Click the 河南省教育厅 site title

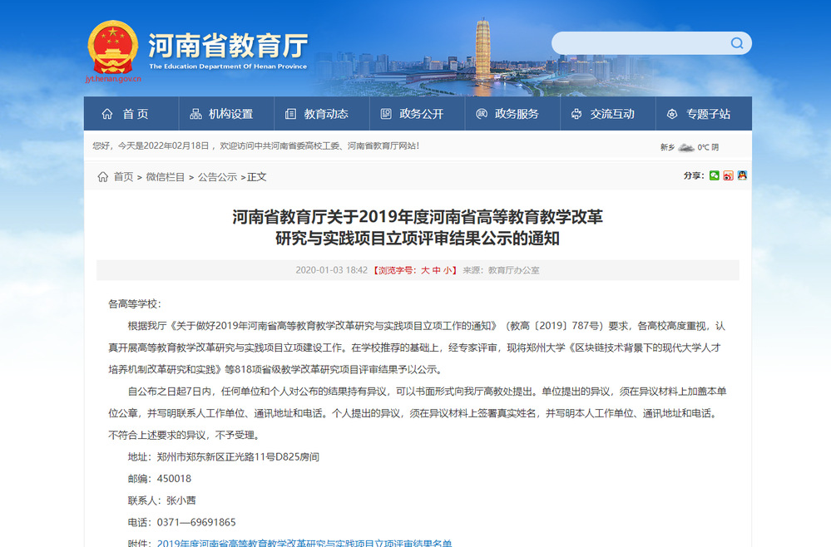pyautogui.click(x=228, y=46)
